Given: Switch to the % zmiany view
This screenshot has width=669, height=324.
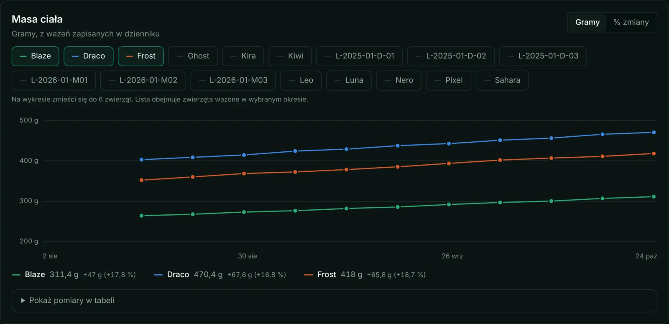Looking at the screenshot, I should [x=631, y=23].
